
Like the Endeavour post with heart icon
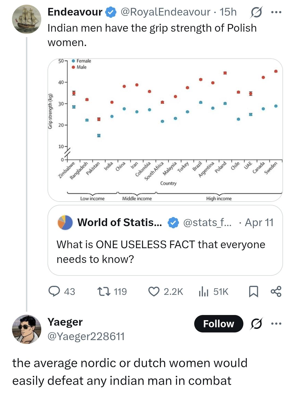pos(154,291)
